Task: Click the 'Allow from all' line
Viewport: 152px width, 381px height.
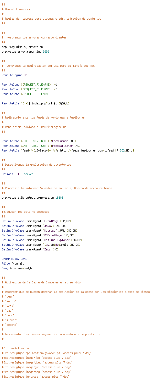Action: (13, 264)
